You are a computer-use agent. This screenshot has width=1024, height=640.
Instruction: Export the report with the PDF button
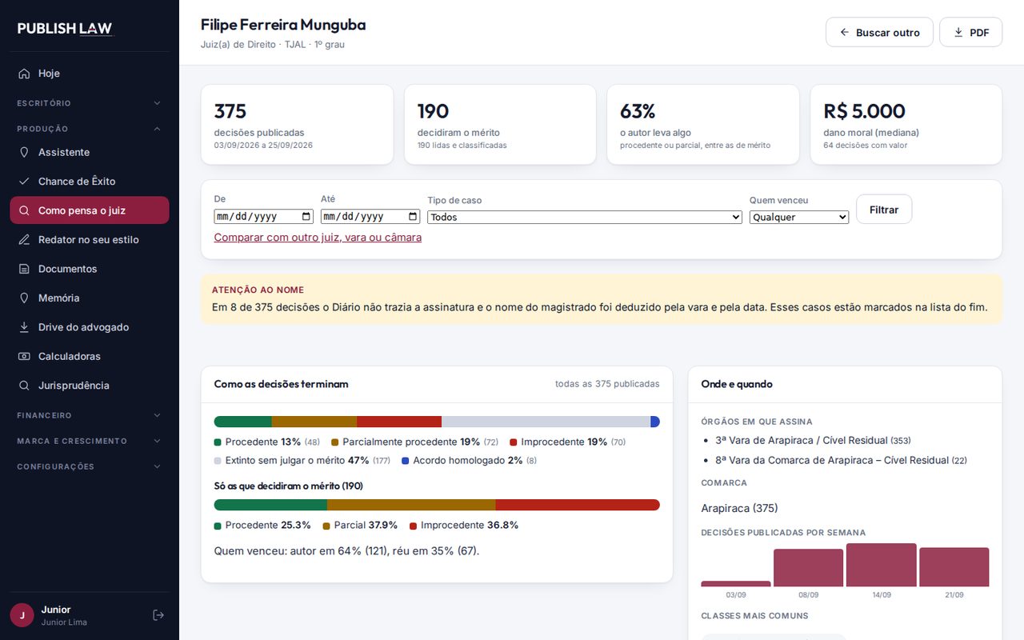(970, 33)
